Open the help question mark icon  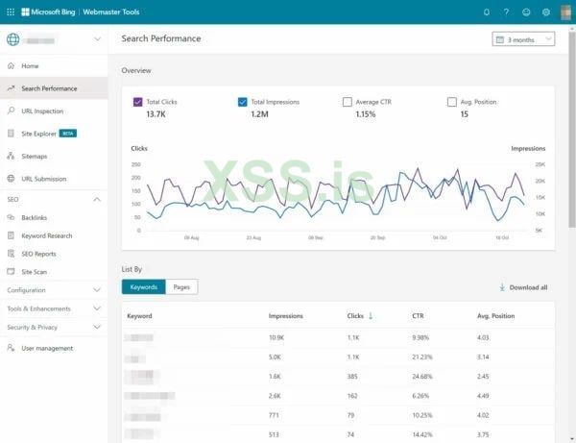point(506,12)
